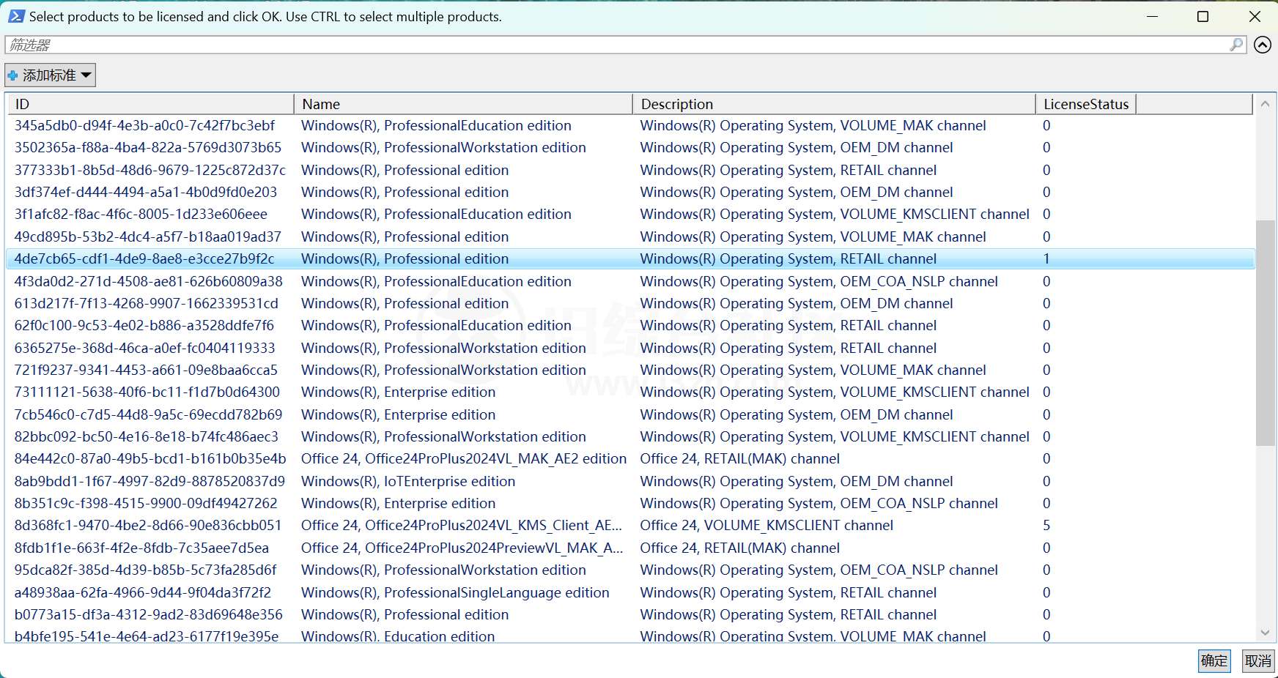Select the Office24ProPlus2024VL_MAK_AE2 edition row
Screen dimensions: 1278x678
(x=463, y=459)
